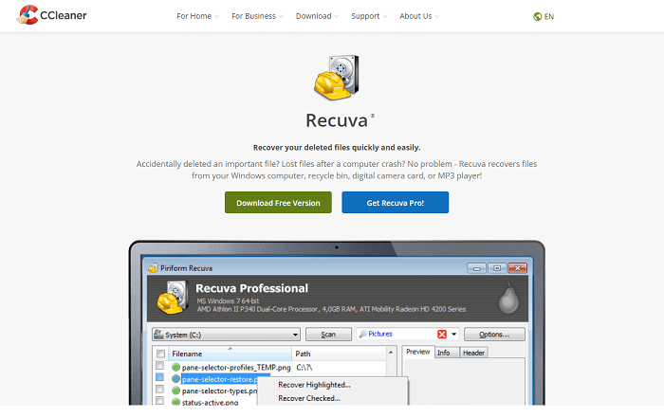Open the Download dropdown menu
The image size is (664, 418).
click(317, 16)
